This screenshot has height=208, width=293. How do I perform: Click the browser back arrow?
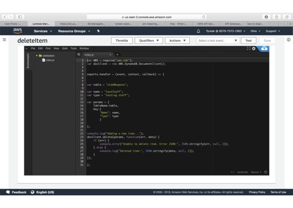(5, 17)
